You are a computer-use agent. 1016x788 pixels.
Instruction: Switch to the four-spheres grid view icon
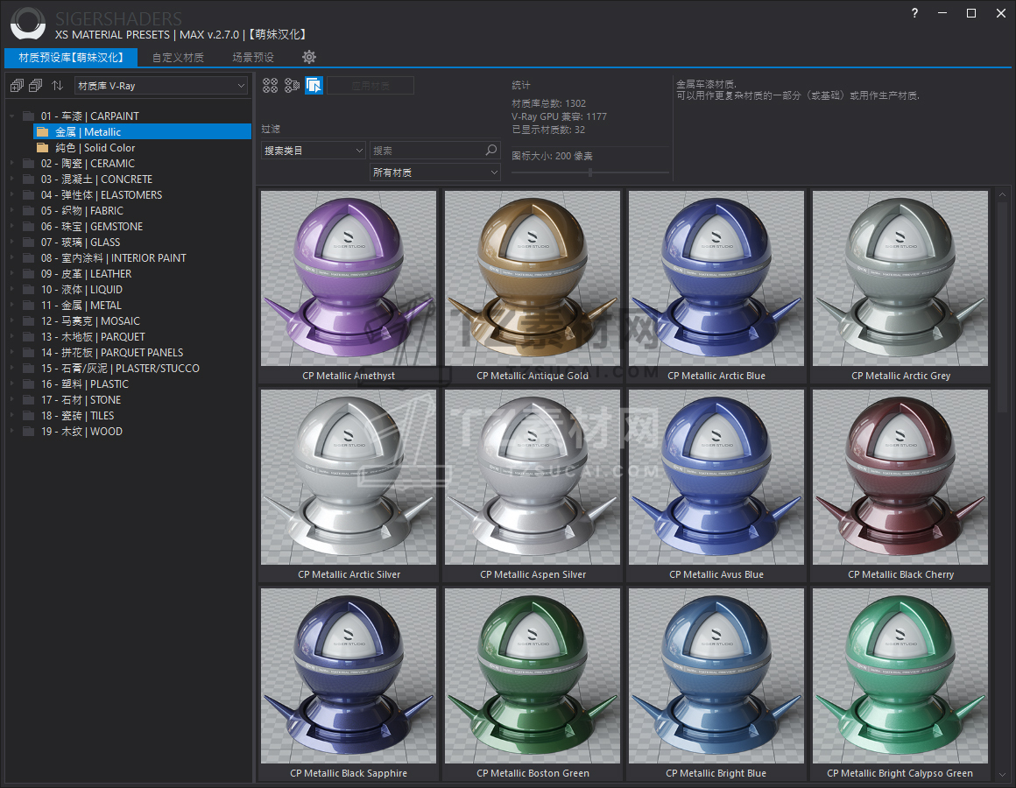pyautogui.click(x=270, y=86)
